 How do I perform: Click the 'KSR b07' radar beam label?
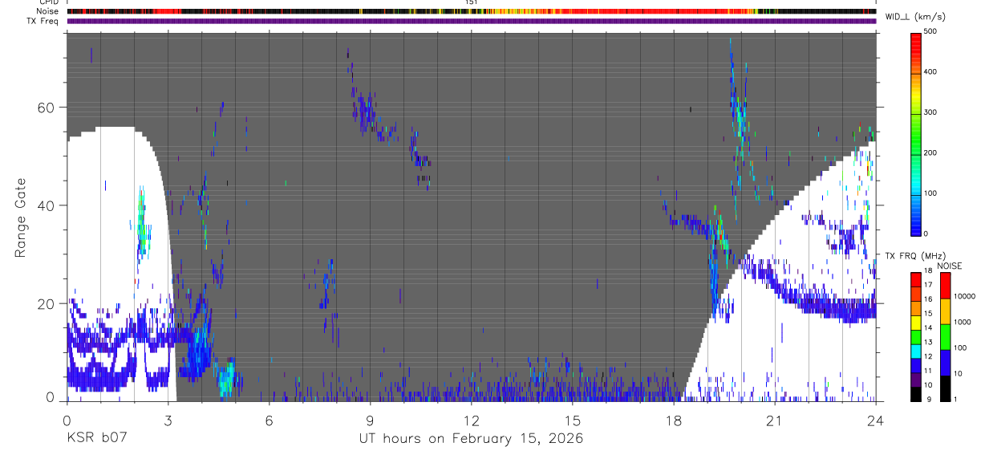95,439
